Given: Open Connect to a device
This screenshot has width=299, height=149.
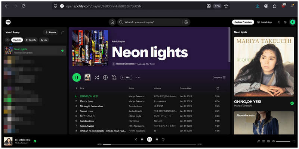Looking at the screenshot, I should pos(268,141).
